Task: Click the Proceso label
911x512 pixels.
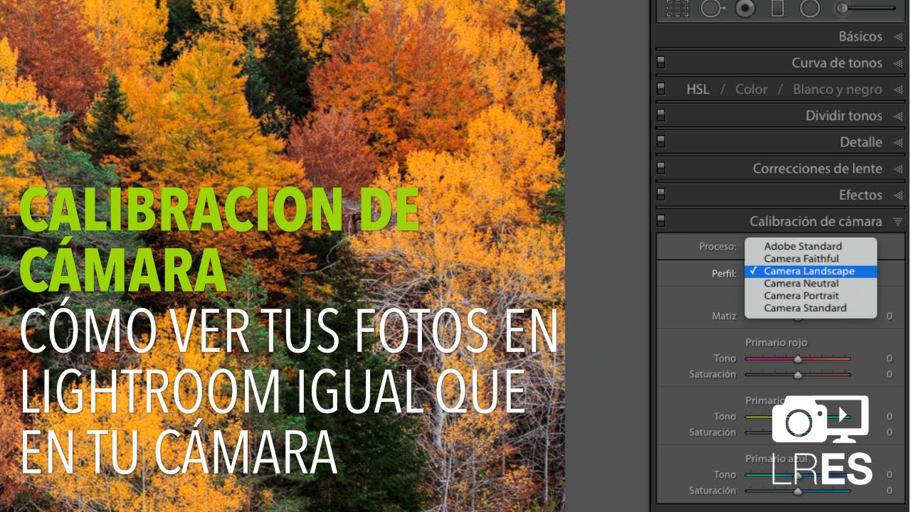Action: [717, 247]
